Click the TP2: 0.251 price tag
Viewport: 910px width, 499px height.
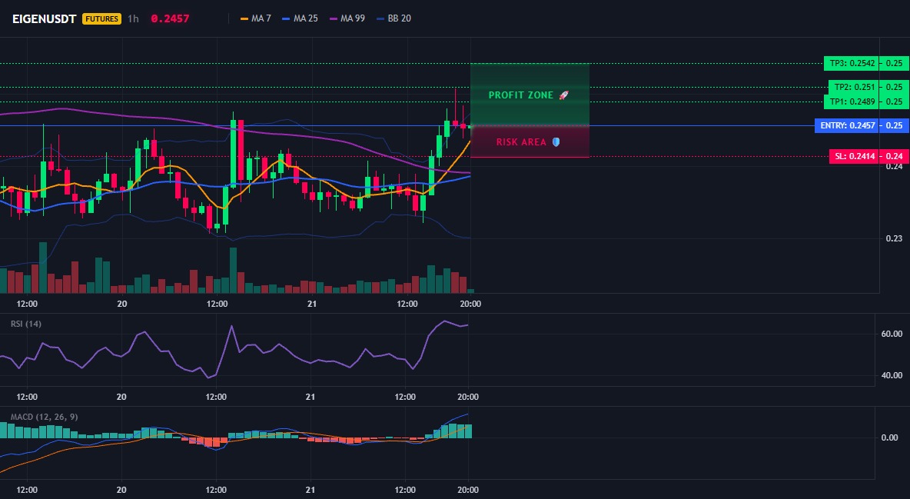click(x=855, y=87)
